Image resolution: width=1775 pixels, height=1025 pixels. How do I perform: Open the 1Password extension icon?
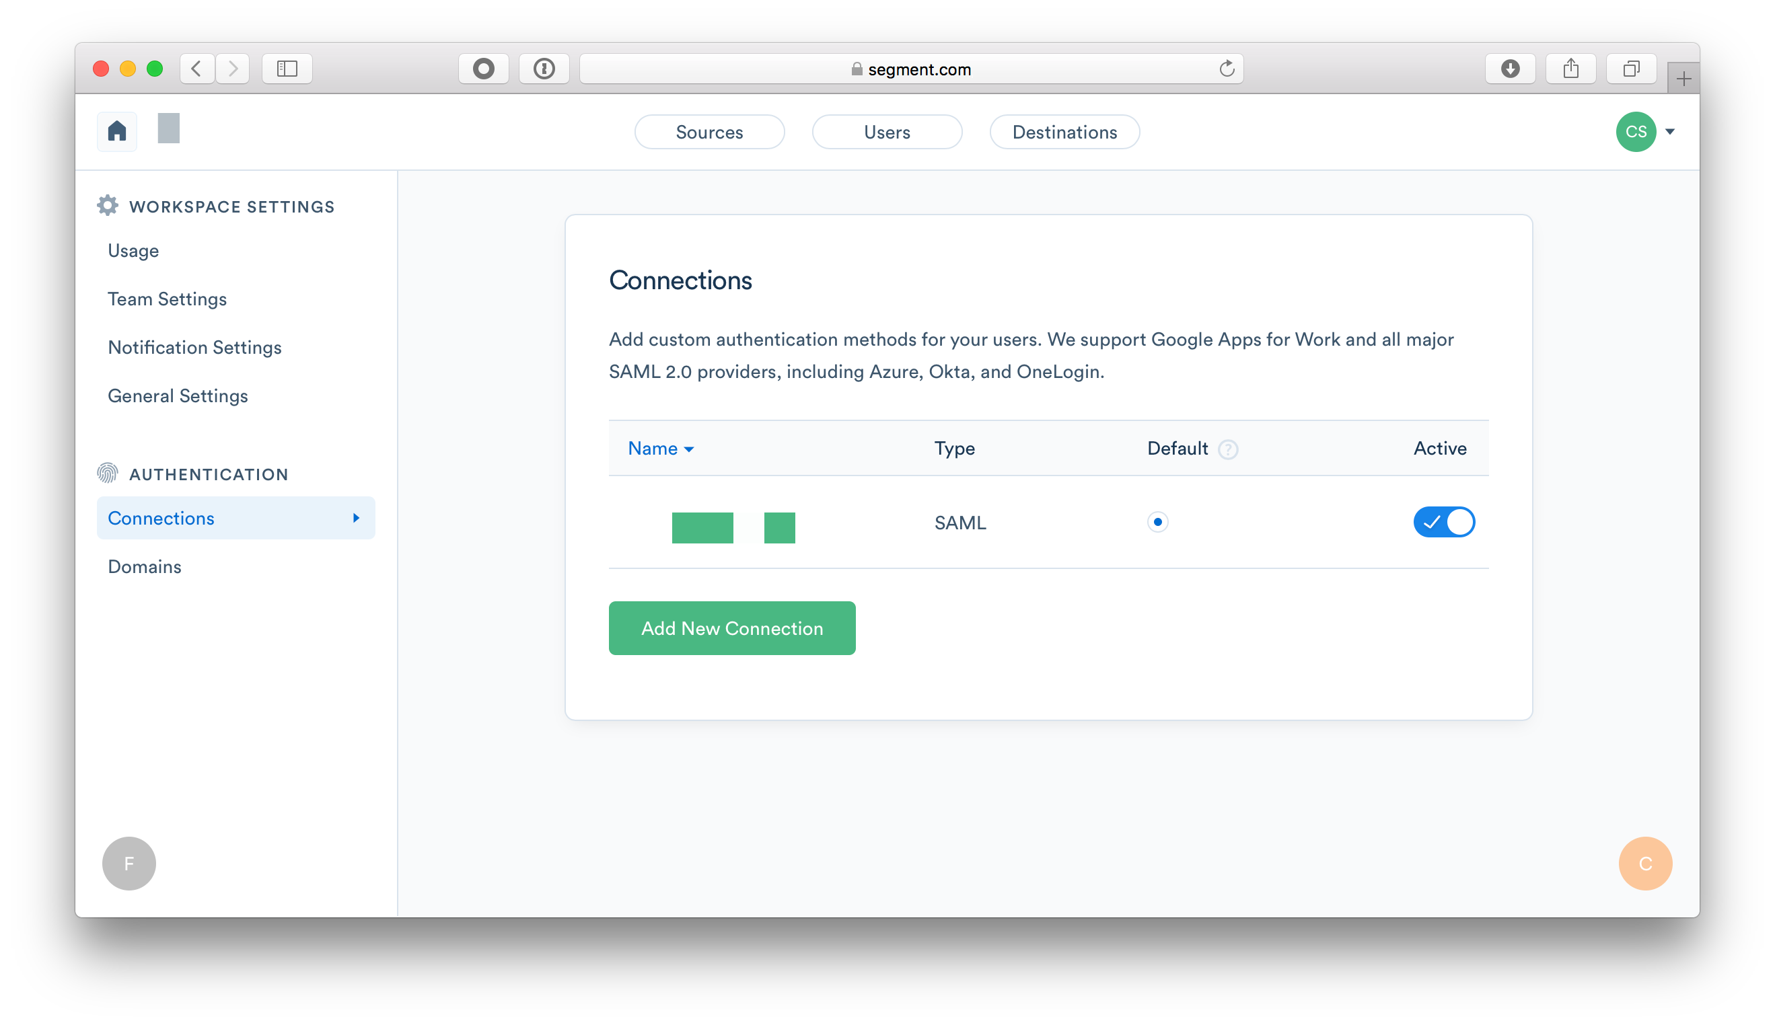click(x=544, y=69)
